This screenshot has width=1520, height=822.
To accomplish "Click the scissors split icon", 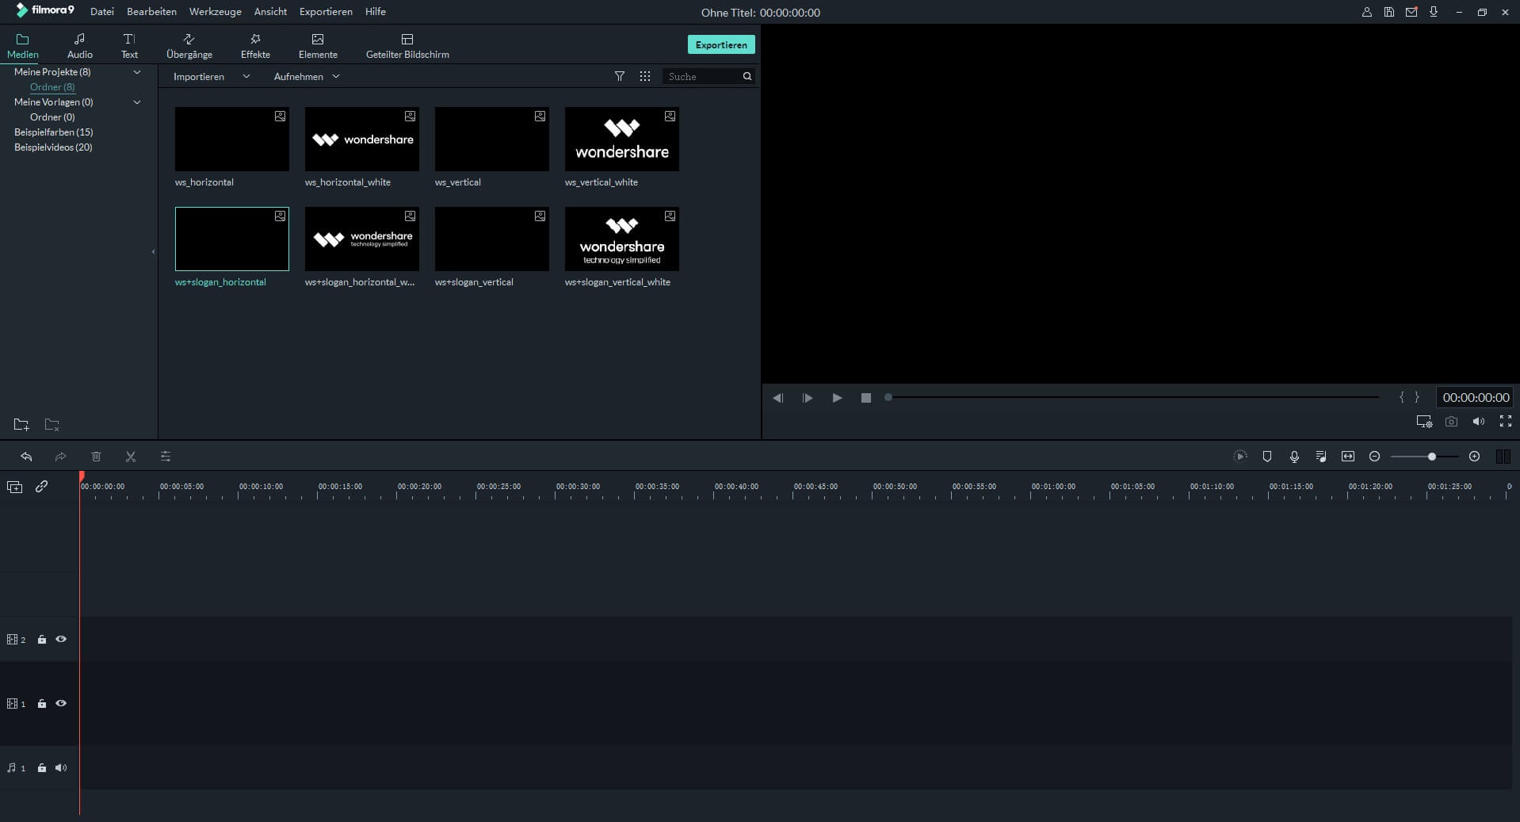I will [131, 457].
